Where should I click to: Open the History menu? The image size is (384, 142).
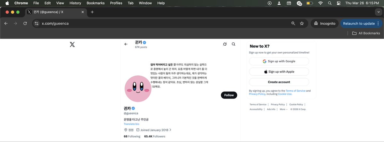(x=75, y=3)
